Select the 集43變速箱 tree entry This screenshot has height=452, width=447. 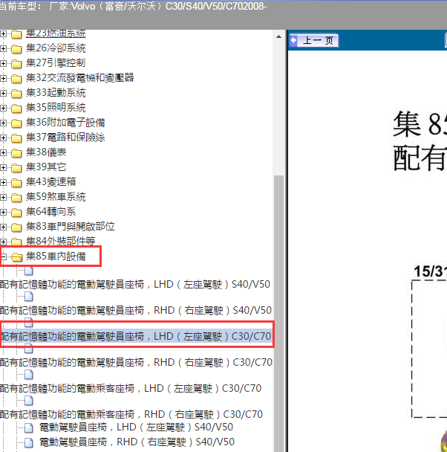(50, 182)
